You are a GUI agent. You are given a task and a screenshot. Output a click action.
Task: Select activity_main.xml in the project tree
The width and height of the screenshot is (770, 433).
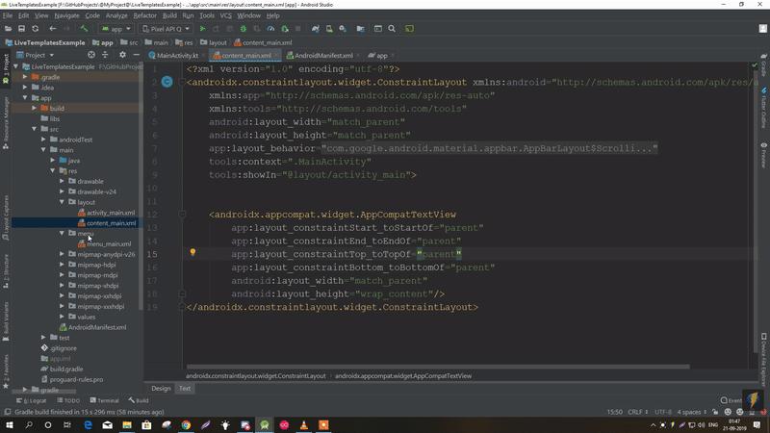pos(111,213)
